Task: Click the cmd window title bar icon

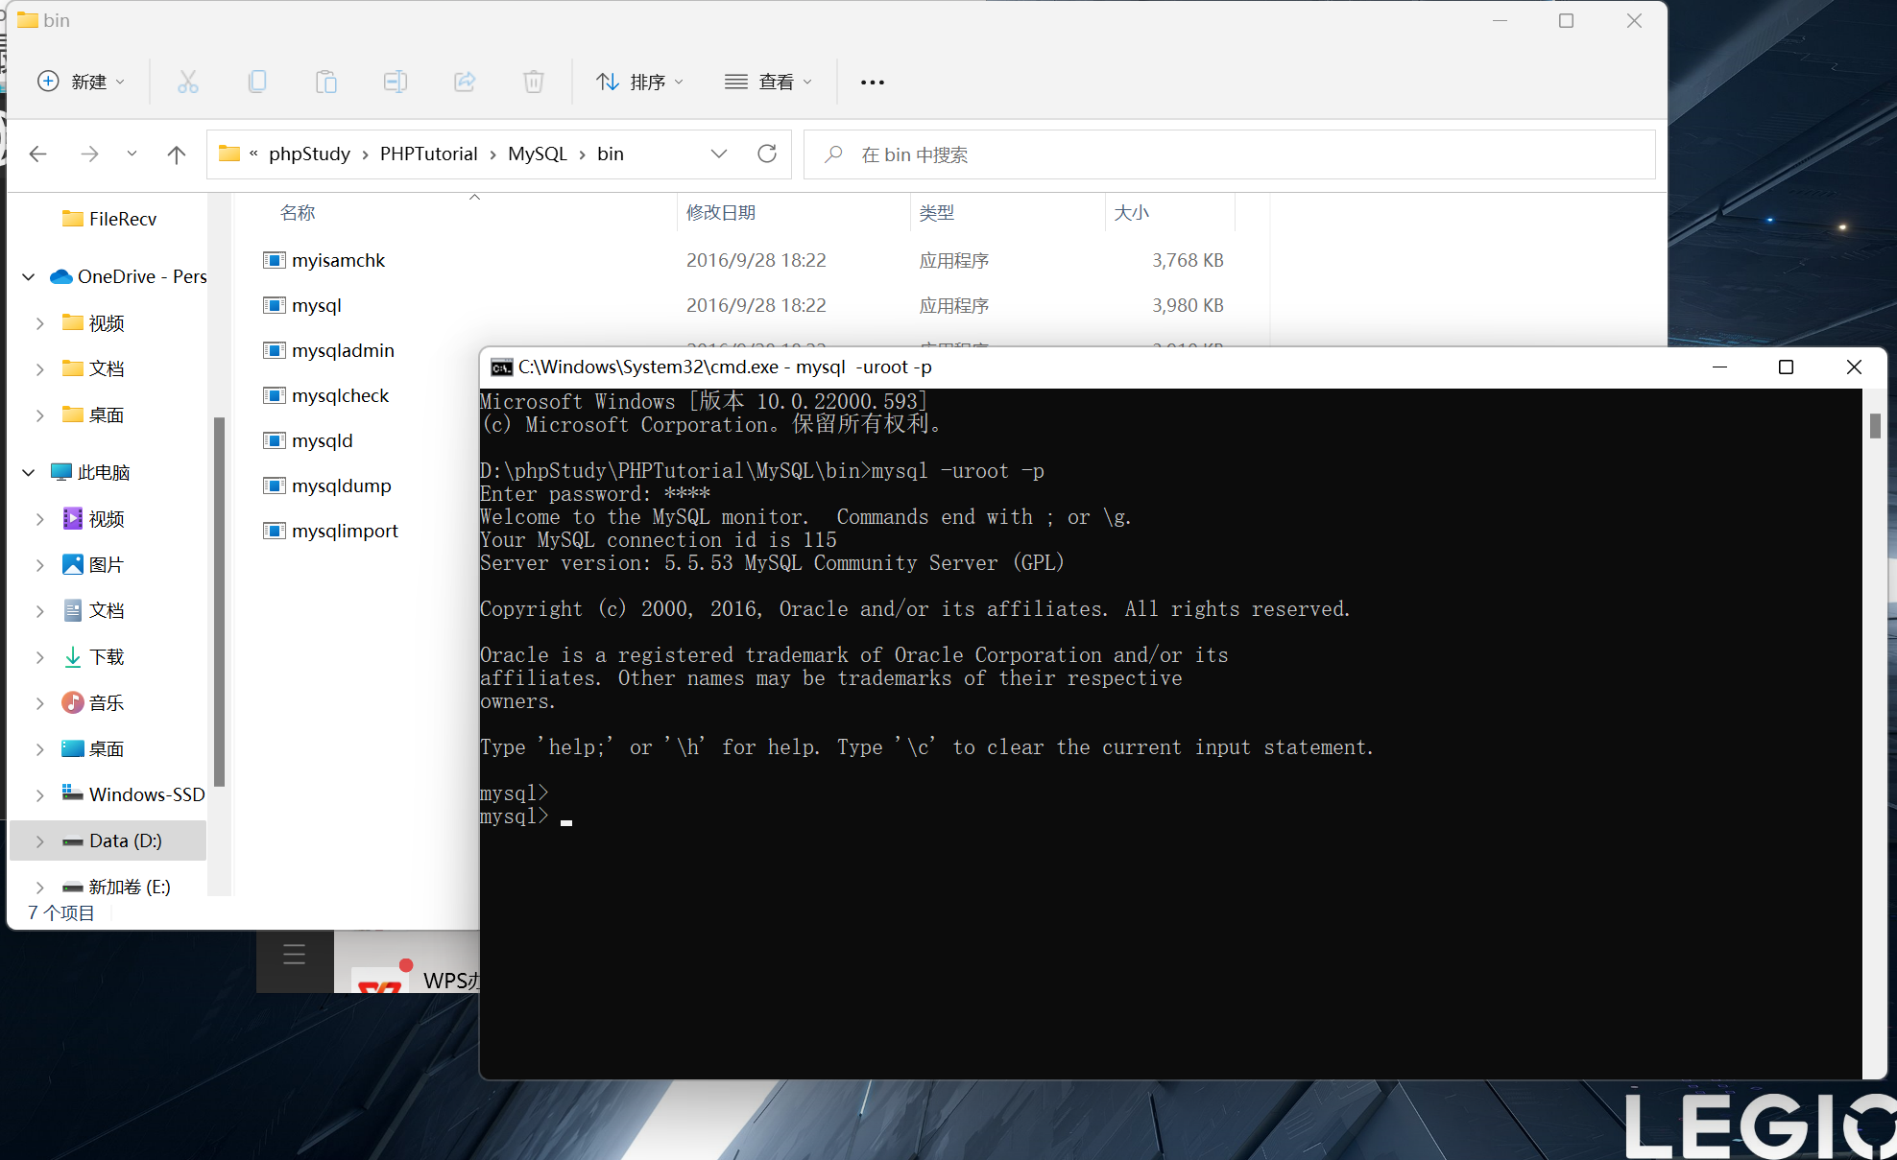Action: coord(501,367)
